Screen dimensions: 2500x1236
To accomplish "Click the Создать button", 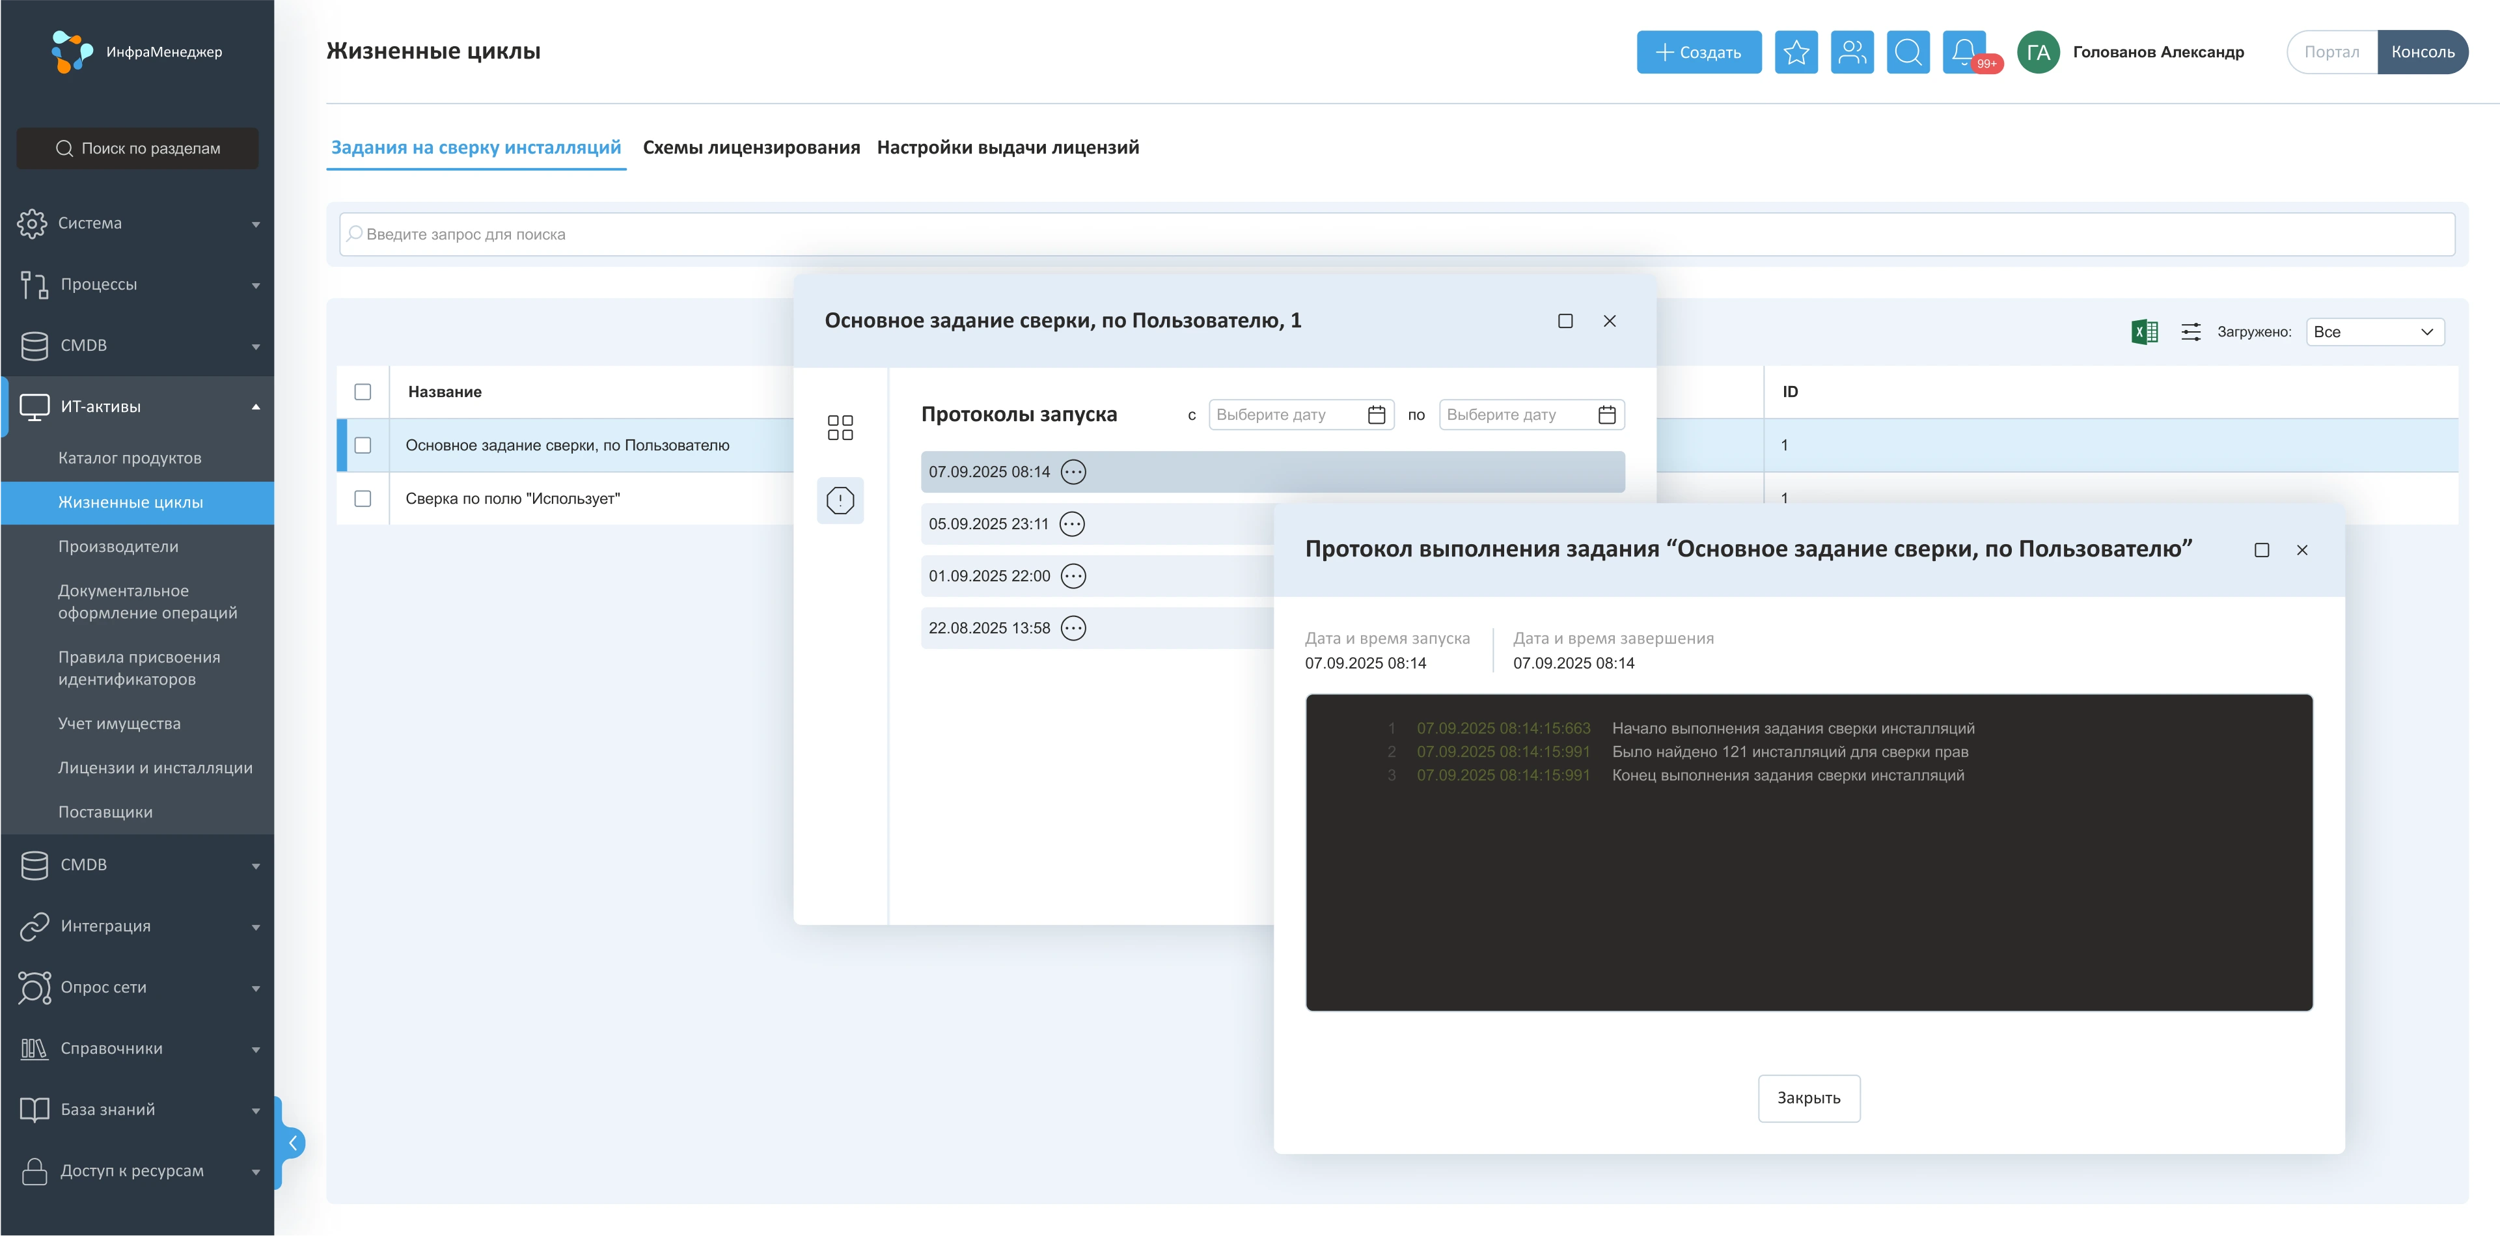I will pos(1697,52).
